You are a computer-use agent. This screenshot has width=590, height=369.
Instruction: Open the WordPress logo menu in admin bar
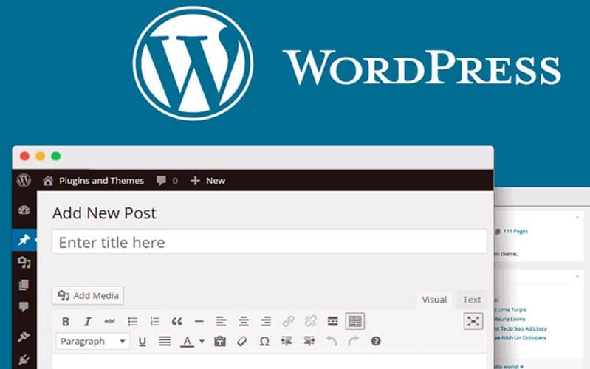pyautogui.click(x=24, y=181)
